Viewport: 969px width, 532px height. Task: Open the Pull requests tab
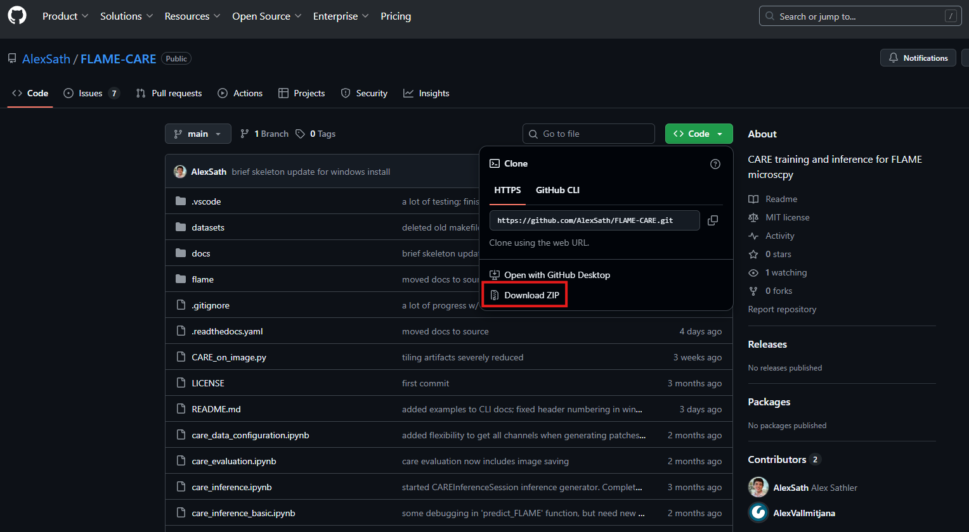tap(169, 93)
